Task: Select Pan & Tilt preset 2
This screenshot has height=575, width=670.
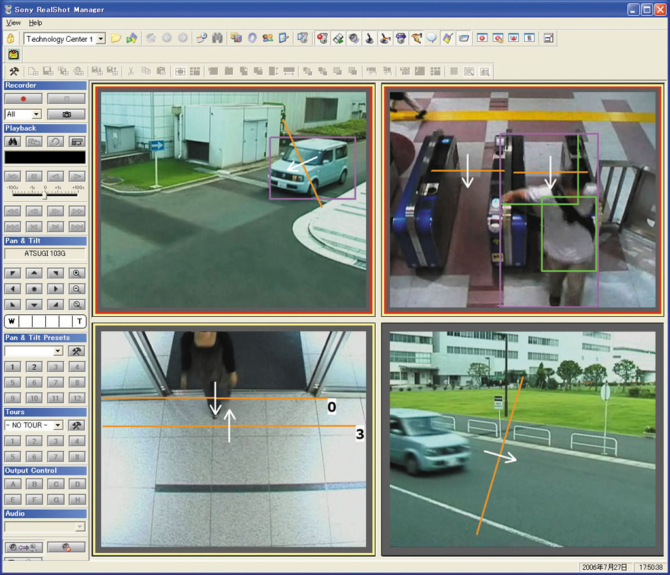Action: pyautogui.click(x=34, y=367)
